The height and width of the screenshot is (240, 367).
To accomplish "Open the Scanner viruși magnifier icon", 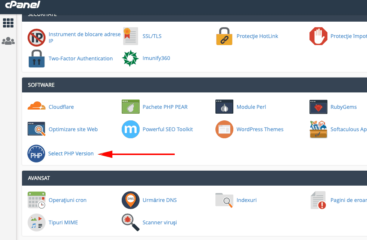I will tap(130, 222).
